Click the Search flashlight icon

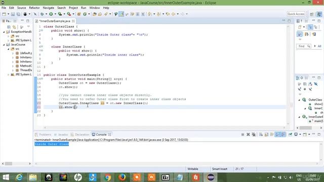pos(106,14)
